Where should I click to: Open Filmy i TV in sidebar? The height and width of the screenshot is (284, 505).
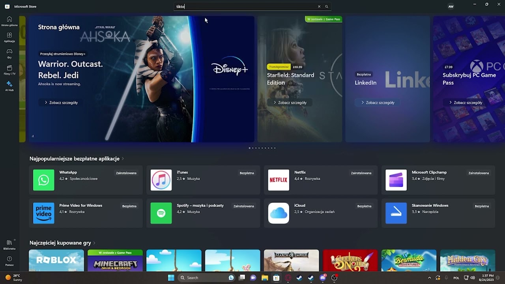coord(9,70)
